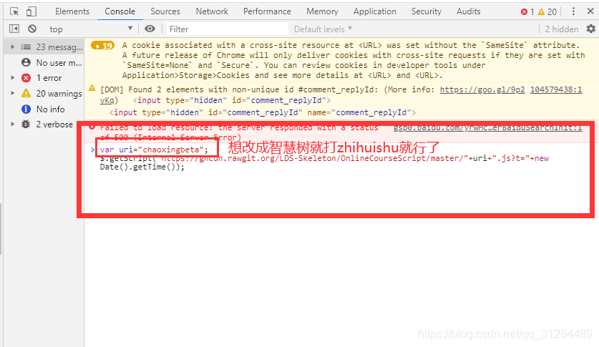Toggle the console sidebar panel icon
599x347 pixels.
(14, 29)
